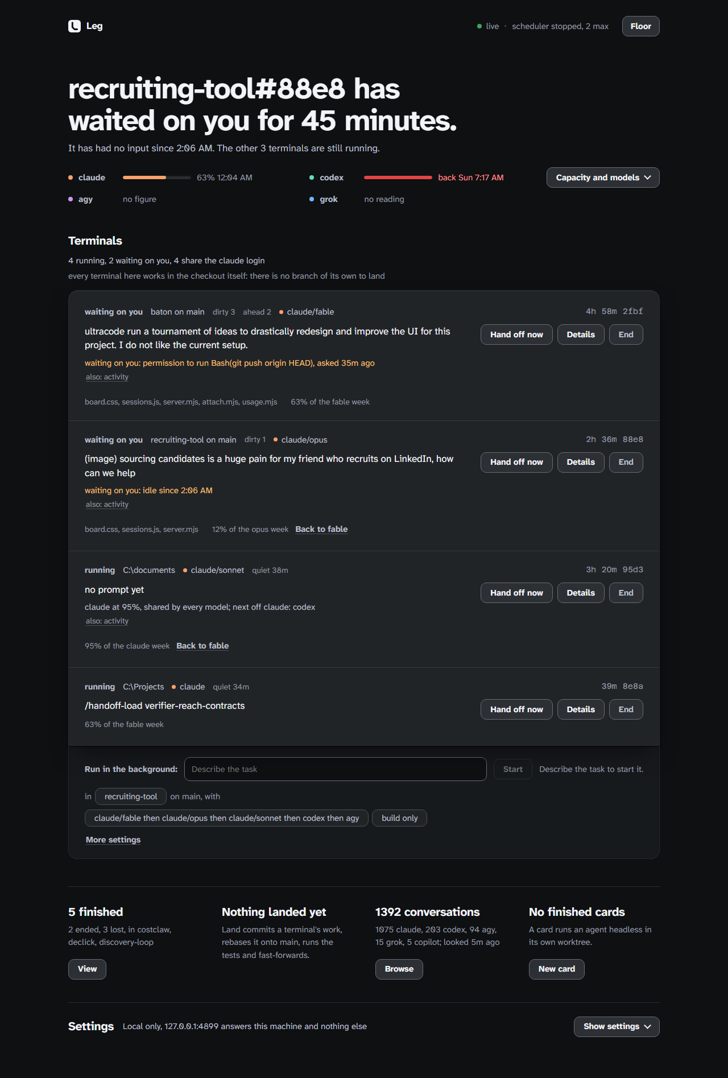Expand the Capacity and models dropdown
Viewport: 728px width, 1078px height.
603,177
